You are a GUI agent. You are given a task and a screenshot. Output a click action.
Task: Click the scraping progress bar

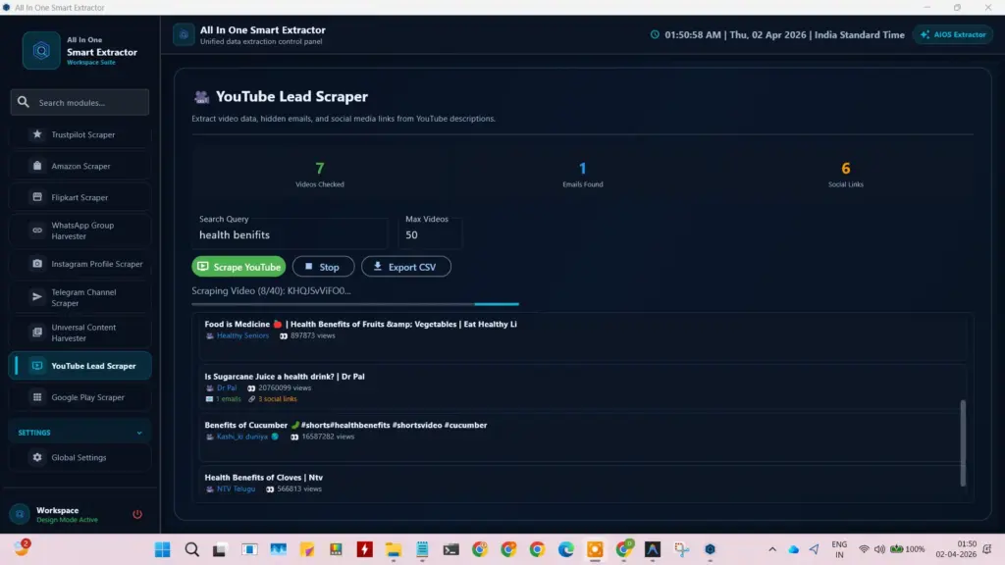(355, 304)
